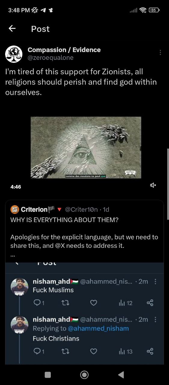Tap the Android home button

point(84,374)
